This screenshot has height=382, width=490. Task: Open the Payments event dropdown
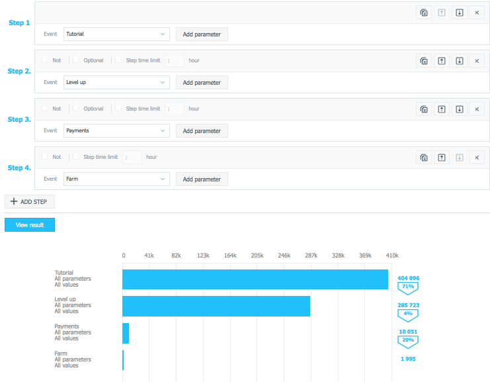pyautogui.click(x=116, y=130)
